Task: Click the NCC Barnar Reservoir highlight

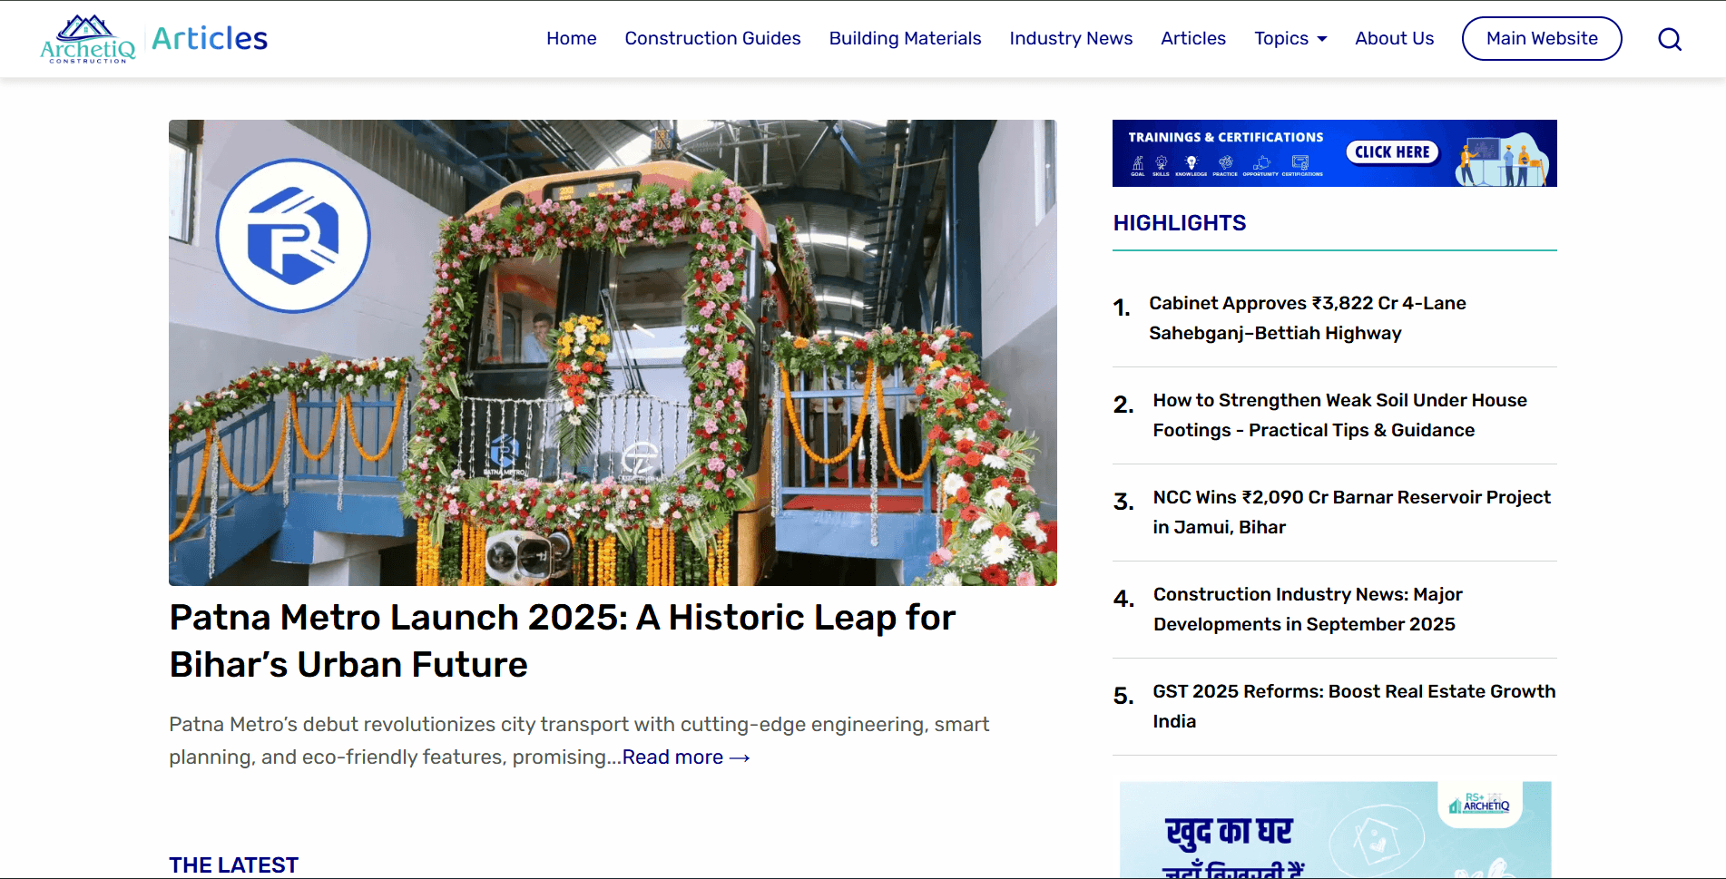Action: (x=1351, y=512)
